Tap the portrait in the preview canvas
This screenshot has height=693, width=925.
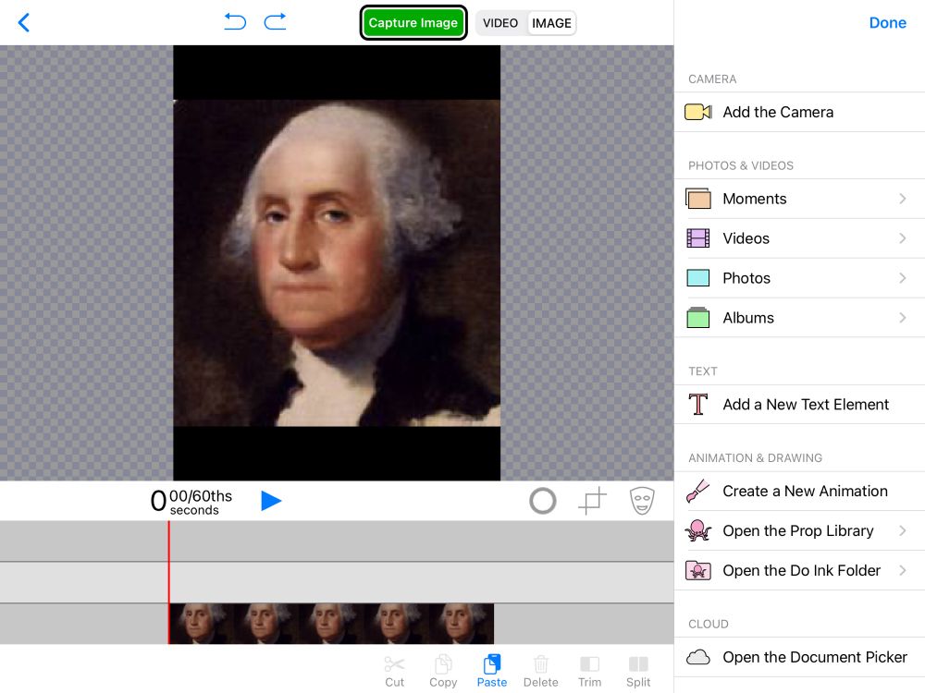click(337, 262)
